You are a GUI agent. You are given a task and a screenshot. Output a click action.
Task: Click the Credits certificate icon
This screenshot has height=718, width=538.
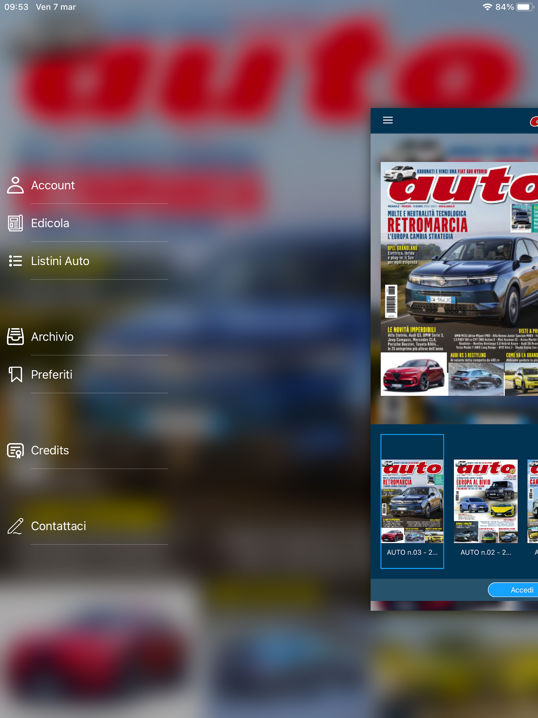pos(15,450)
